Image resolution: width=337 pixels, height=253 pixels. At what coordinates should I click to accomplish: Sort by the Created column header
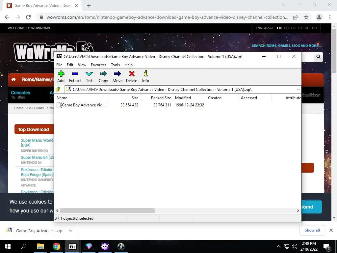pyautogui.click(x=222, y=98)
